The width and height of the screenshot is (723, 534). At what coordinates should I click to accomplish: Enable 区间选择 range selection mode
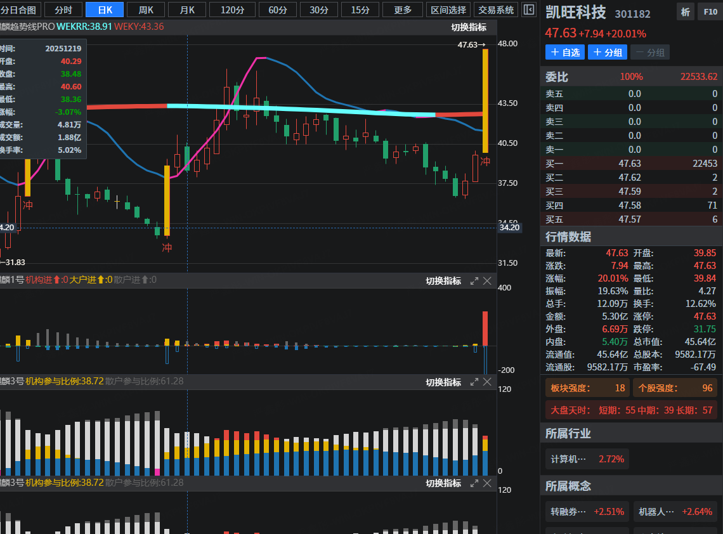click(x=448, y=10)
